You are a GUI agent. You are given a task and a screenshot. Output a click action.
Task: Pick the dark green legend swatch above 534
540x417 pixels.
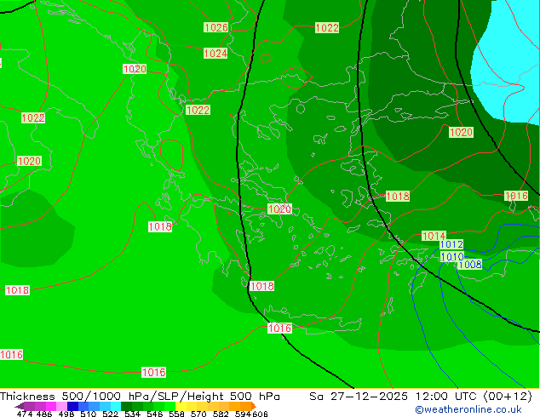126,406
